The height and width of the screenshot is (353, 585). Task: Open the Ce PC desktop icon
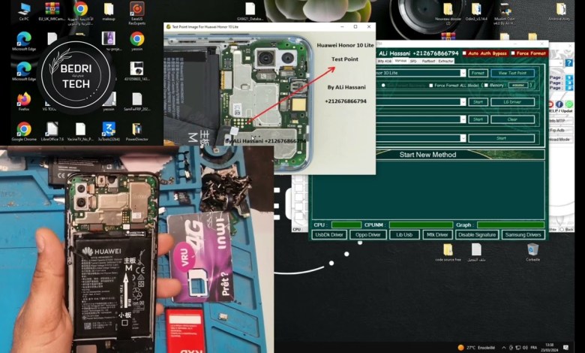24,10
